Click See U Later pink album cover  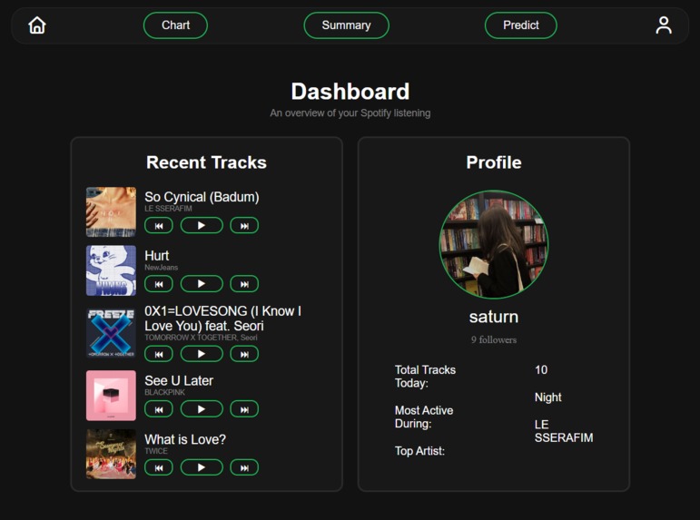pos(111,396)
